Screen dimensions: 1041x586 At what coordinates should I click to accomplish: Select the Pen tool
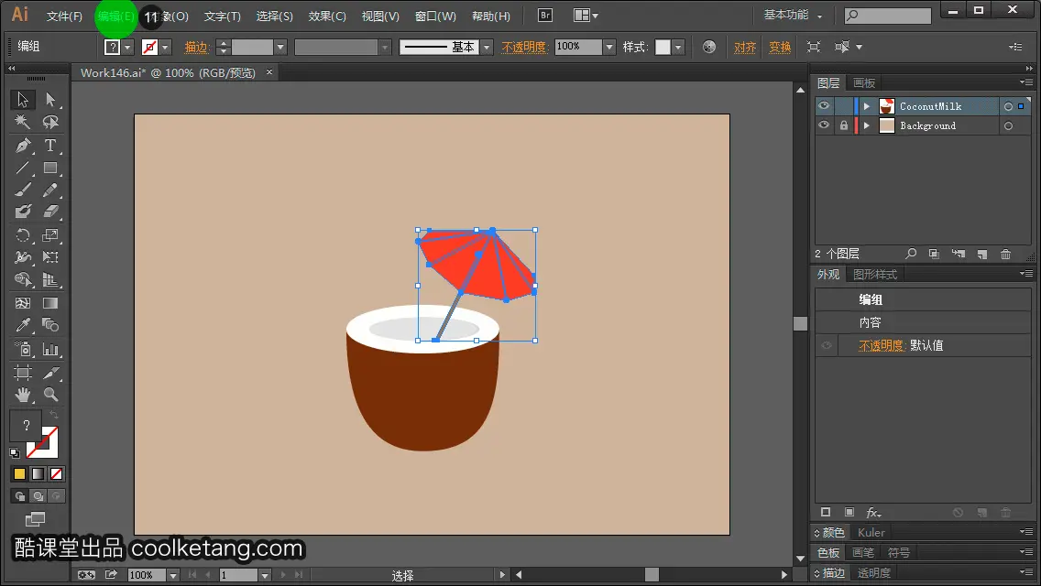(23, 146)
